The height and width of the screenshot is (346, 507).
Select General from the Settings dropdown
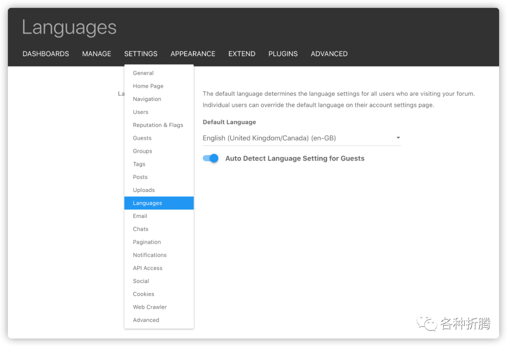coord(159,73)
